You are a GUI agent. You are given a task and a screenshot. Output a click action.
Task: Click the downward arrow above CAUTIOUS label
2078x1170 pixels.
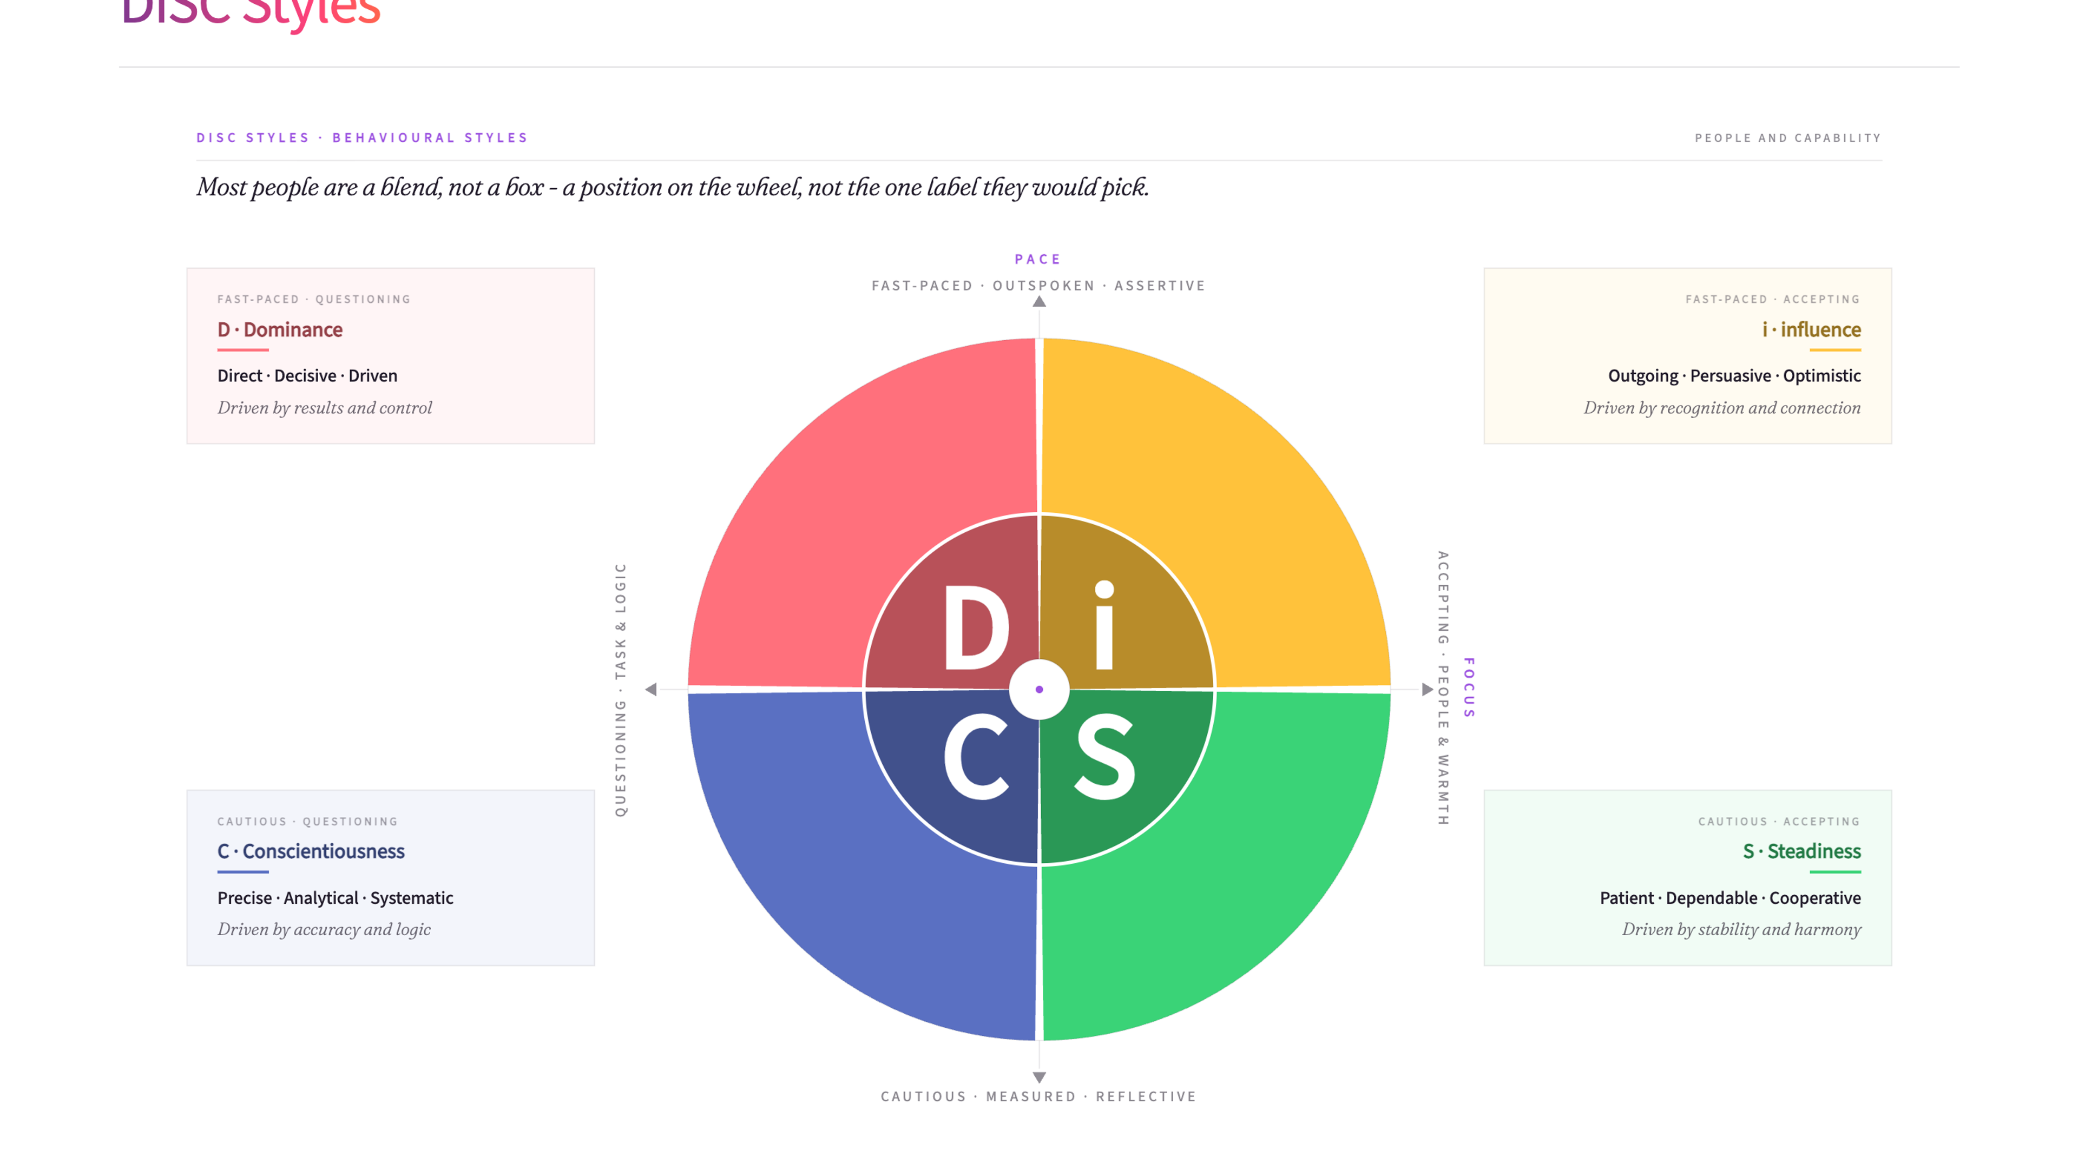click(1039, 1078)
